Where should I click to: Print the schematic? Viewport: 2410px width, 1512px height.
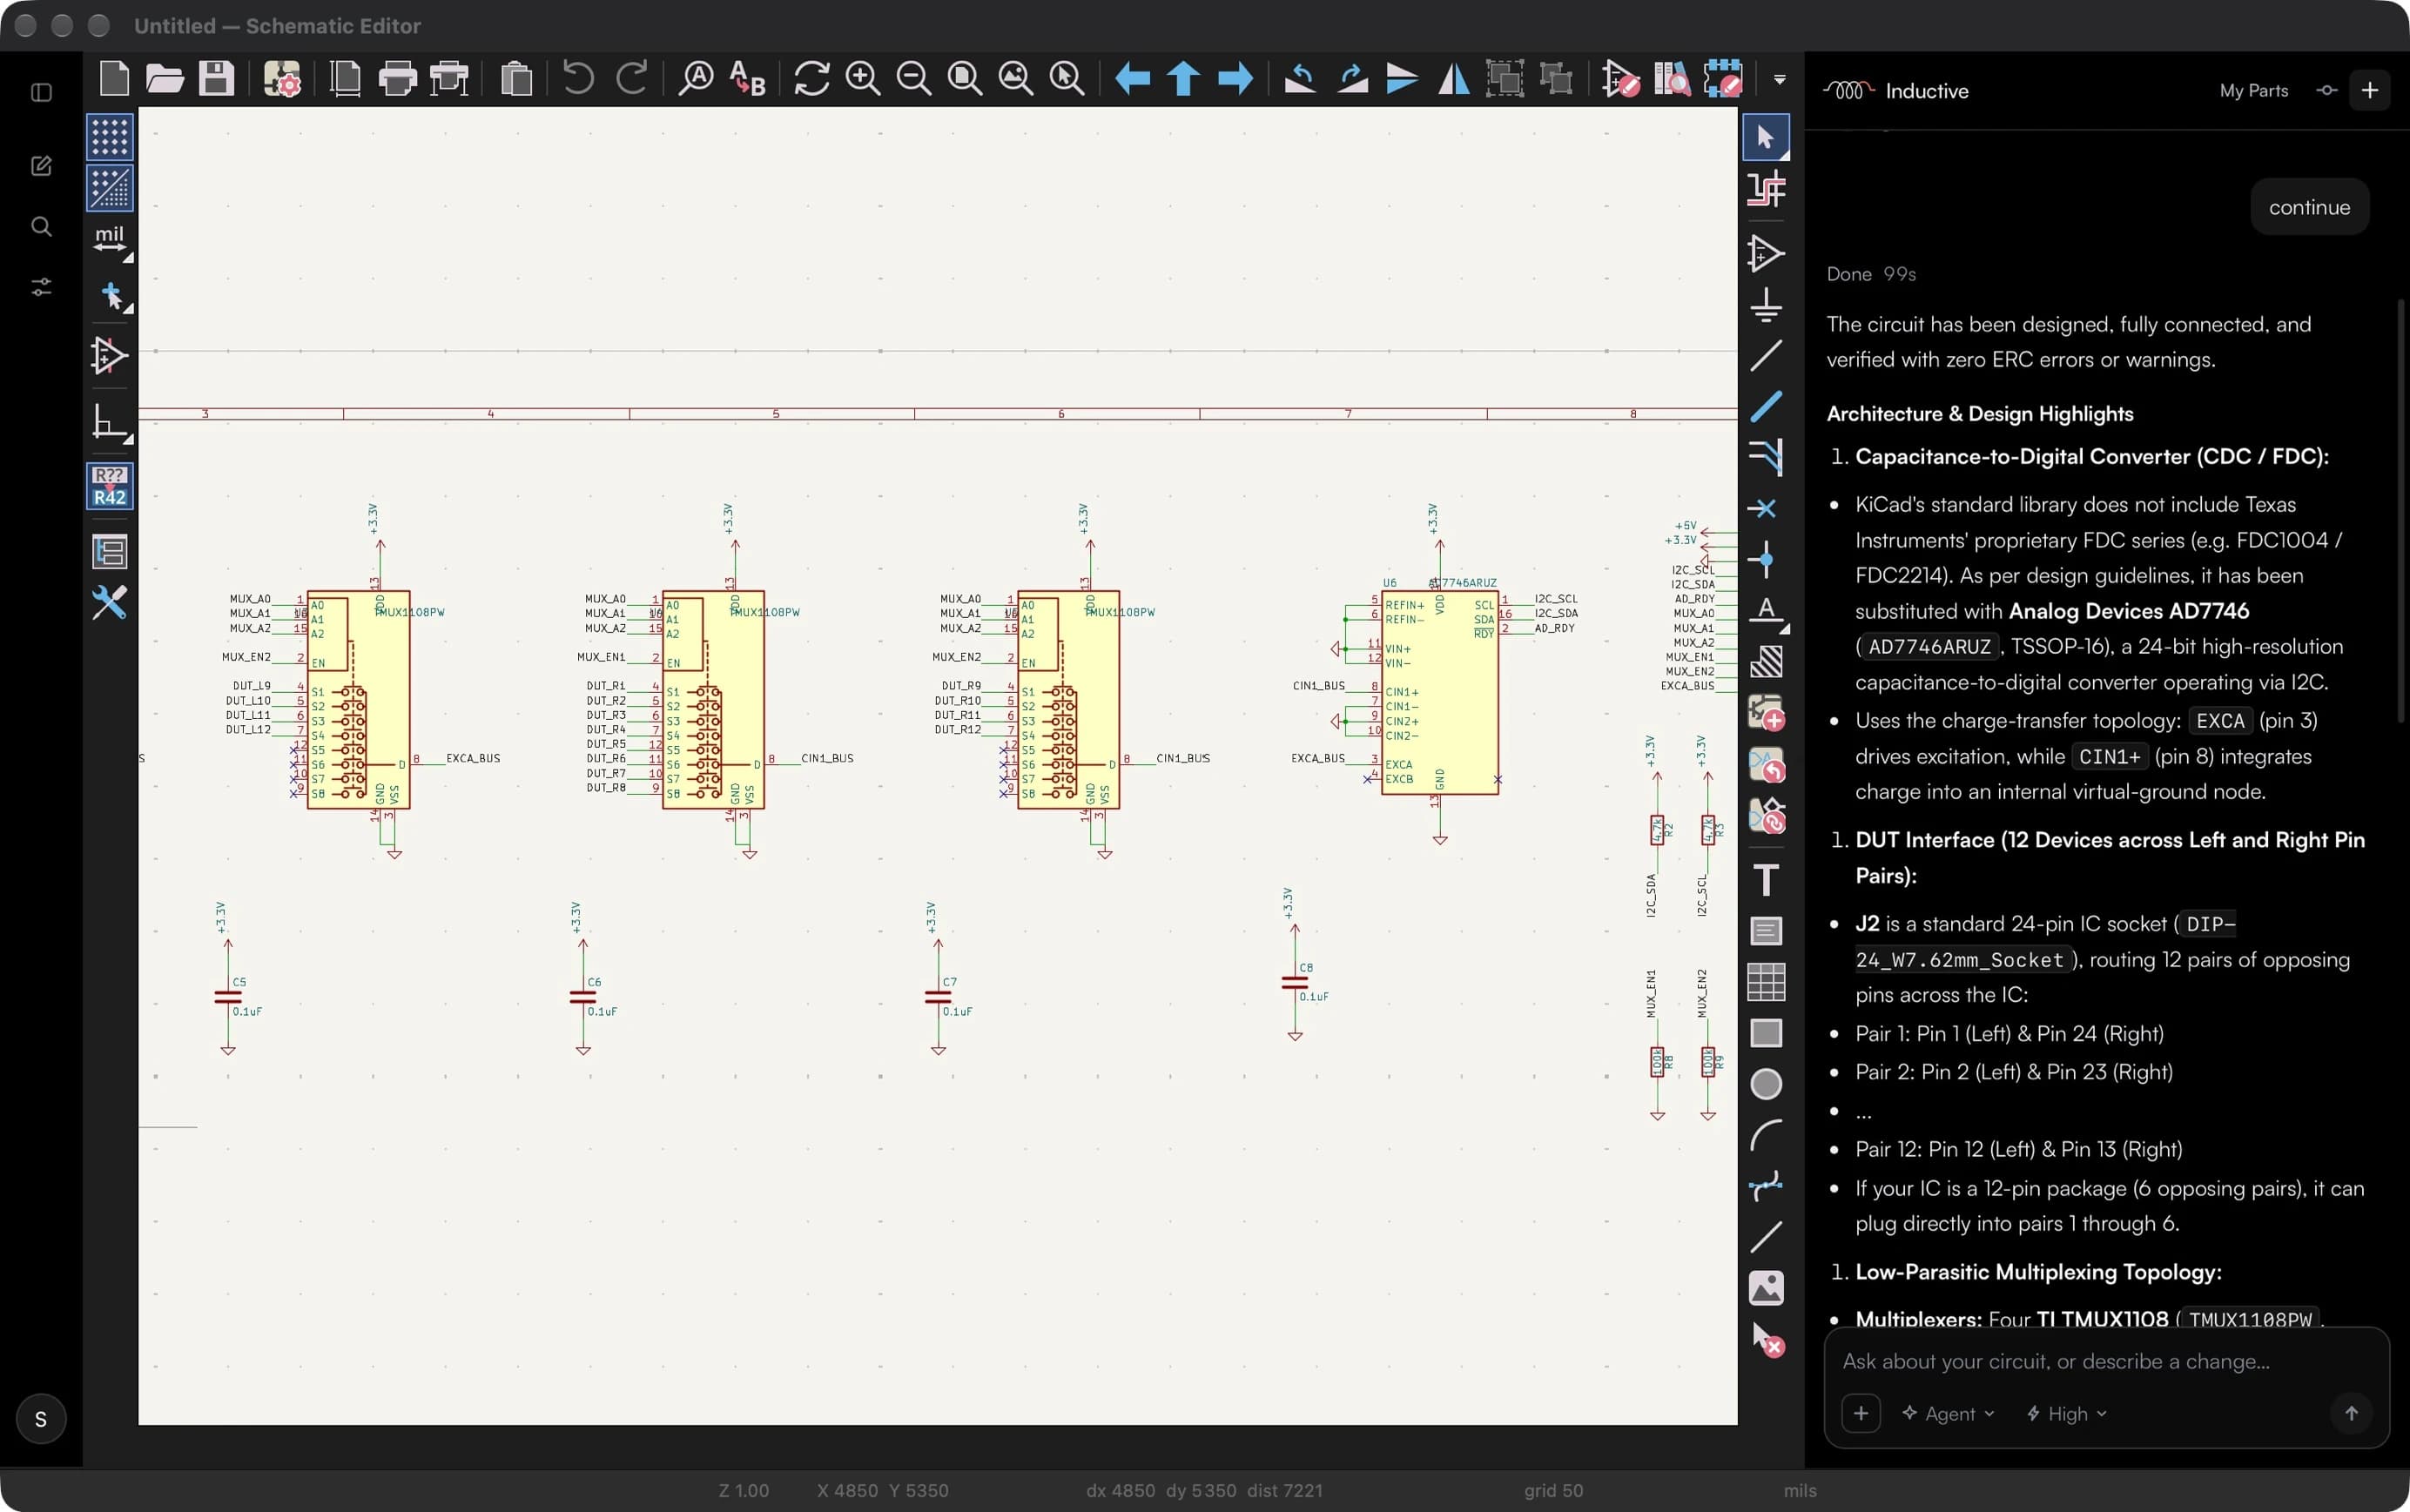click(x=397, y=78)
